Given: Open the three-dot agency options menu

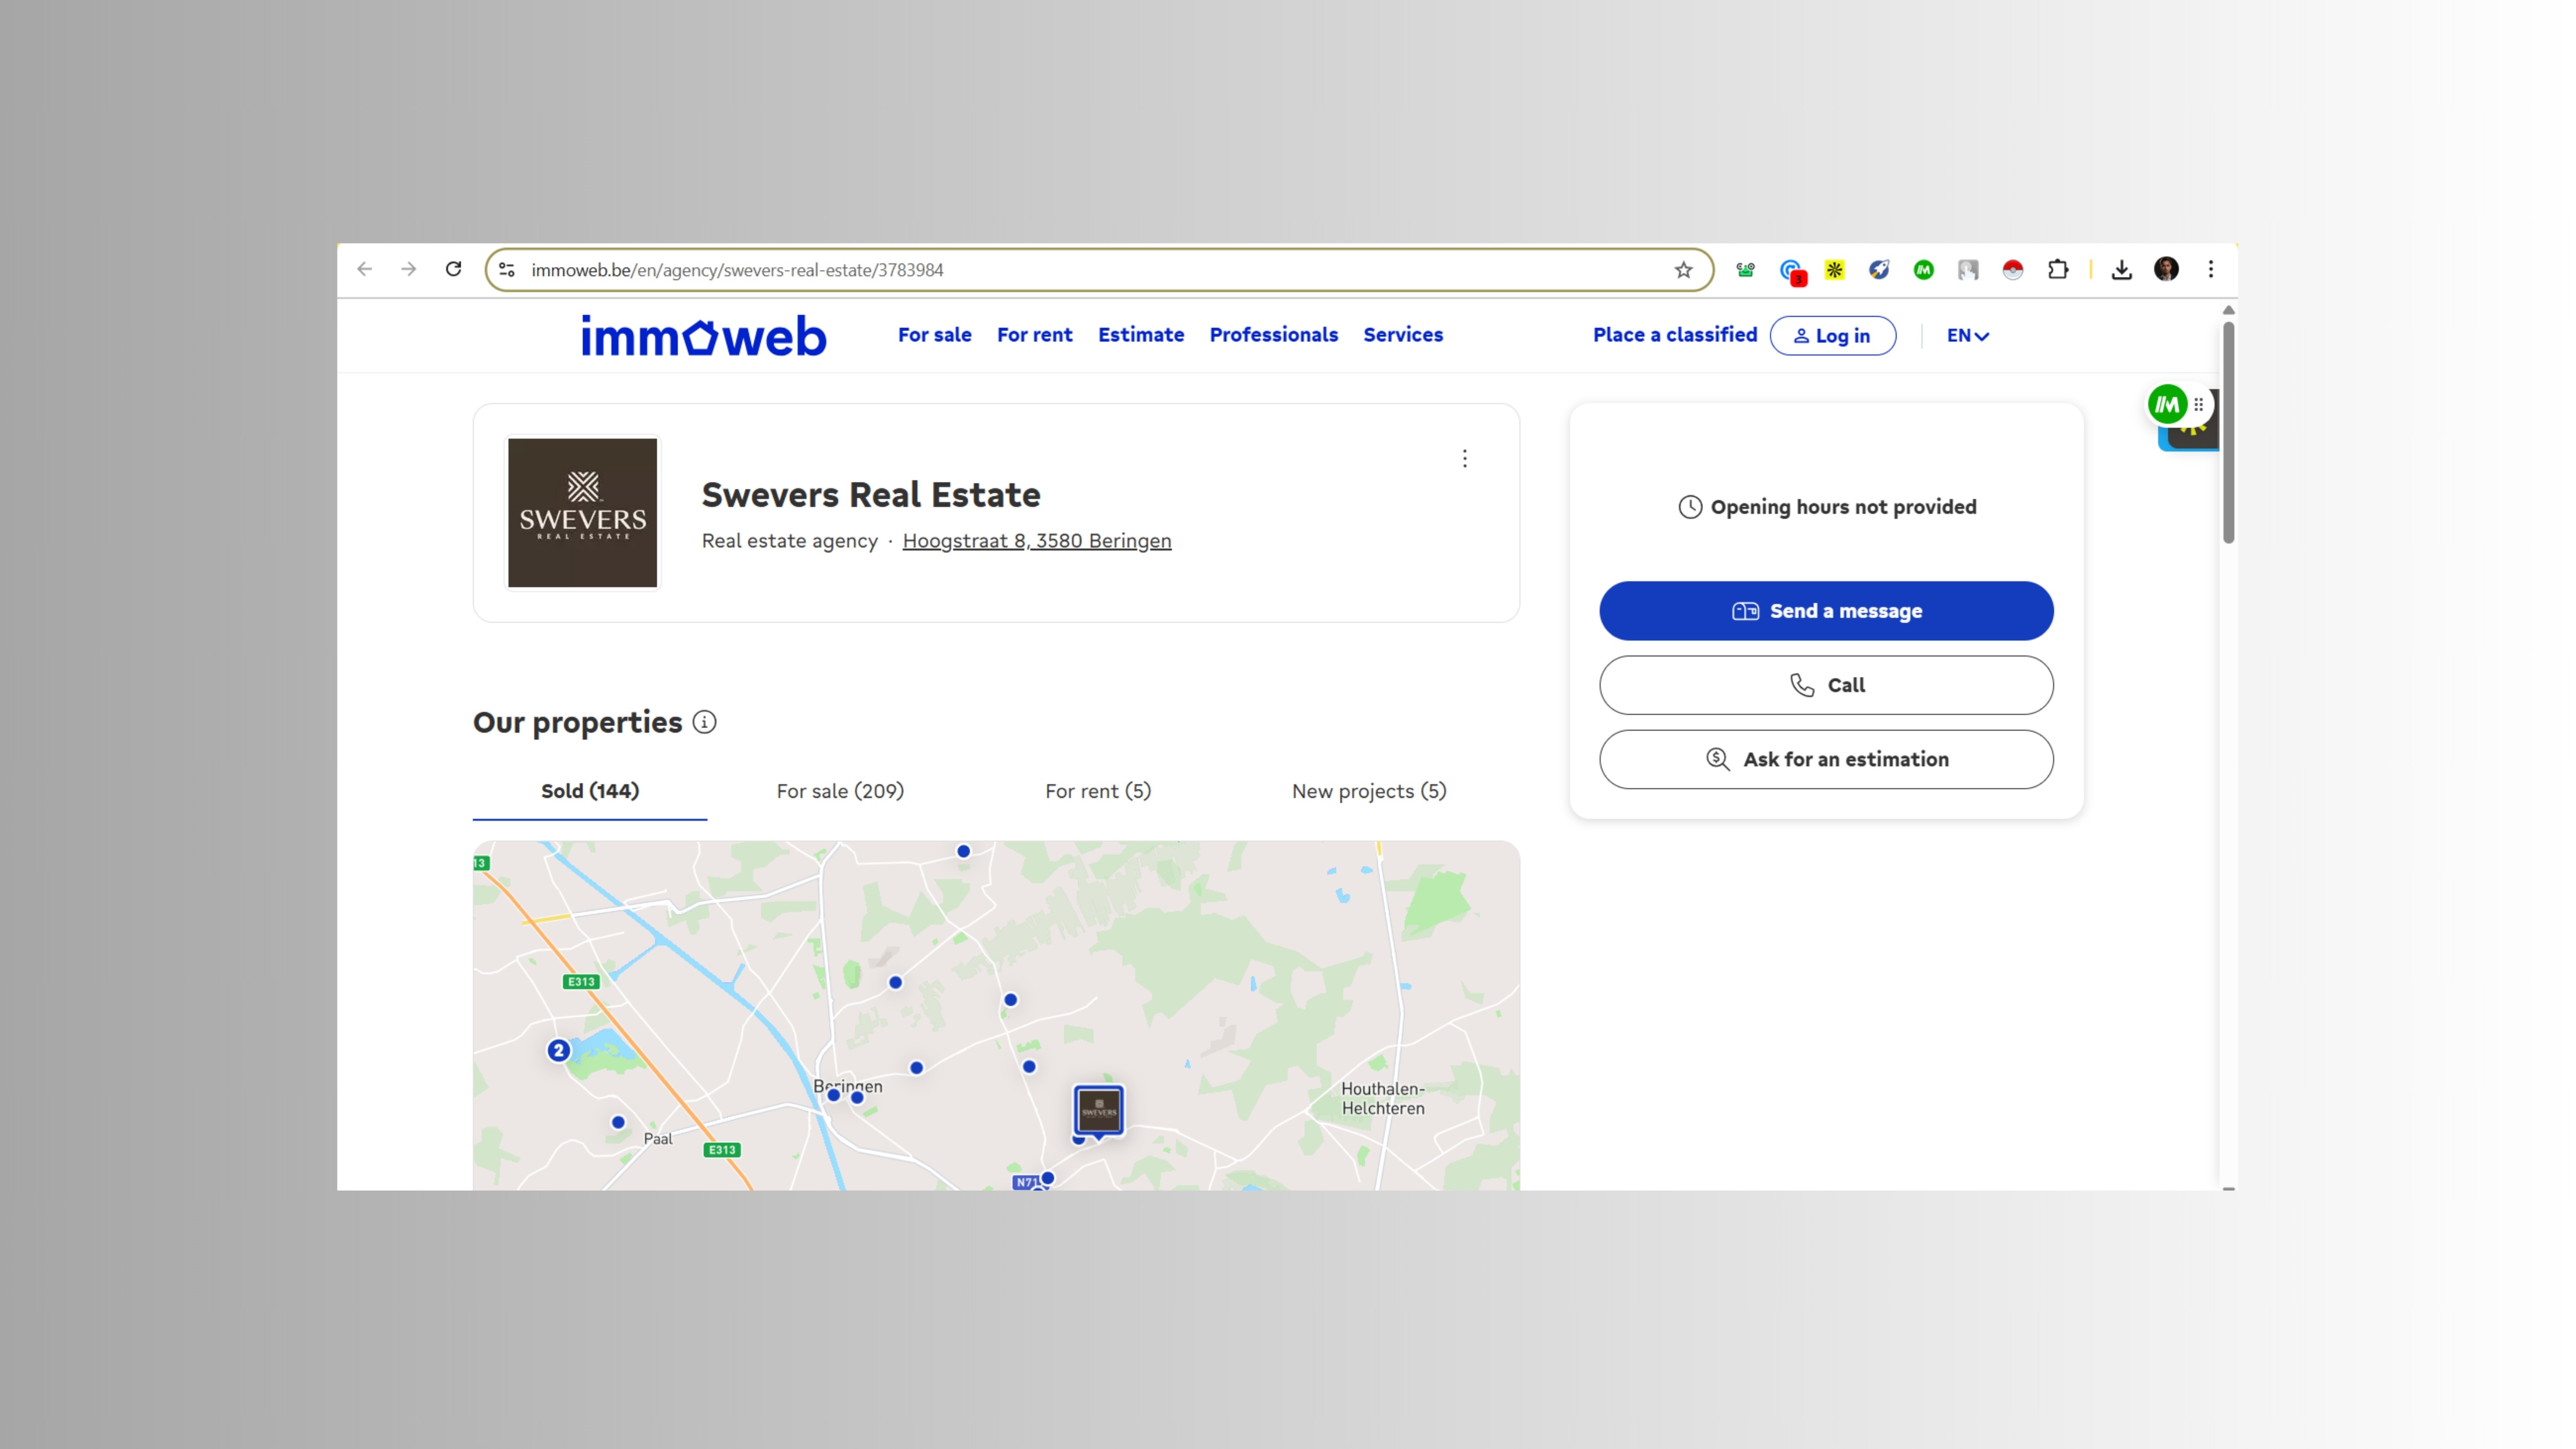Looking at the screenshot, I should point(1464,458).
